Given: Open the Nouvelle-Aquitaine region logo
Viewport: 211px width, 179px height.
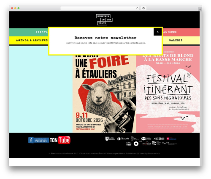Looking at the screenshot, I should click(x=110, y=139).
